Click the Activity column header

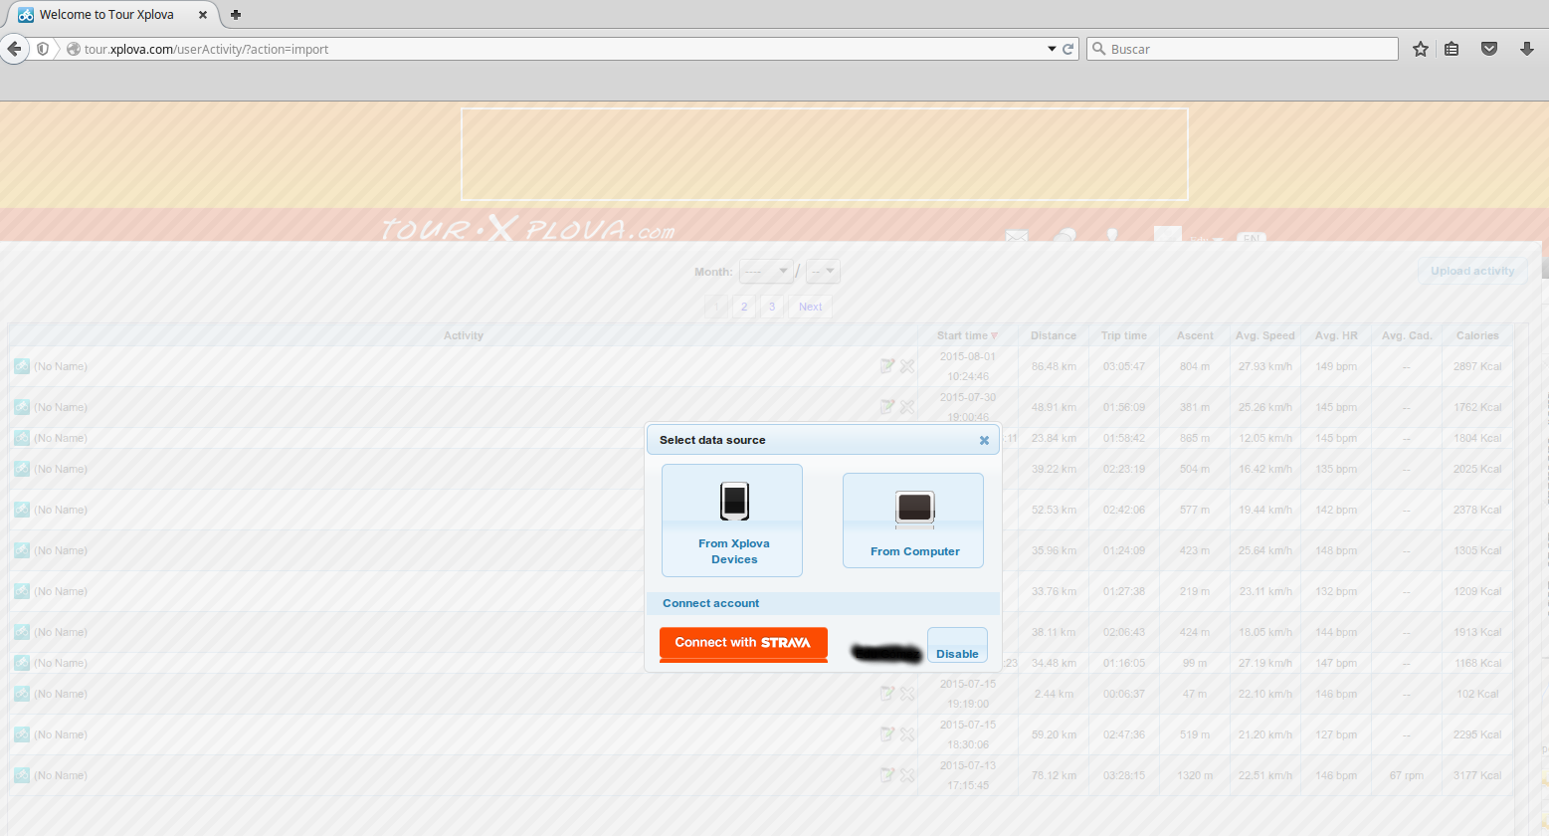(x=464, y=335)
